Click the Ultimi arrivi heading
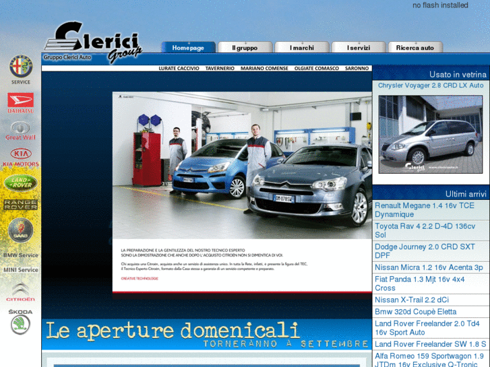The width and height of the screenshot is (490, 367). click(466, 194)
